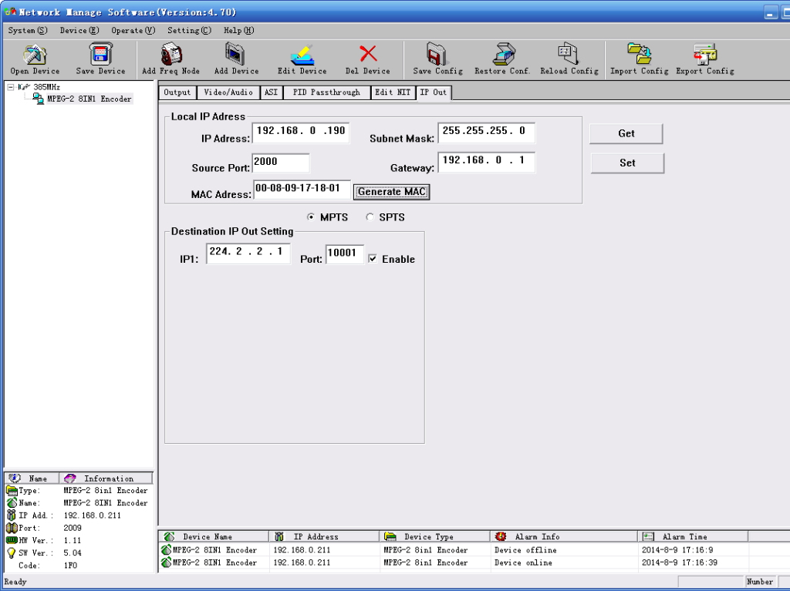790x591 pixels.
Task: Click the Device offline alarm row icon
Action: coord(167,549)
